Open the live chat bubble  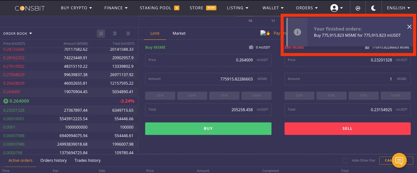click(399, 160)
